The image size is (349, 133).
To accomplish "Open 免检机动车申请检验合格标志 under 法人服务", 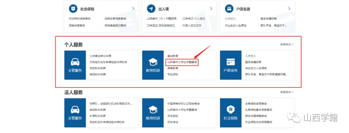I will [x=107, y=122].
